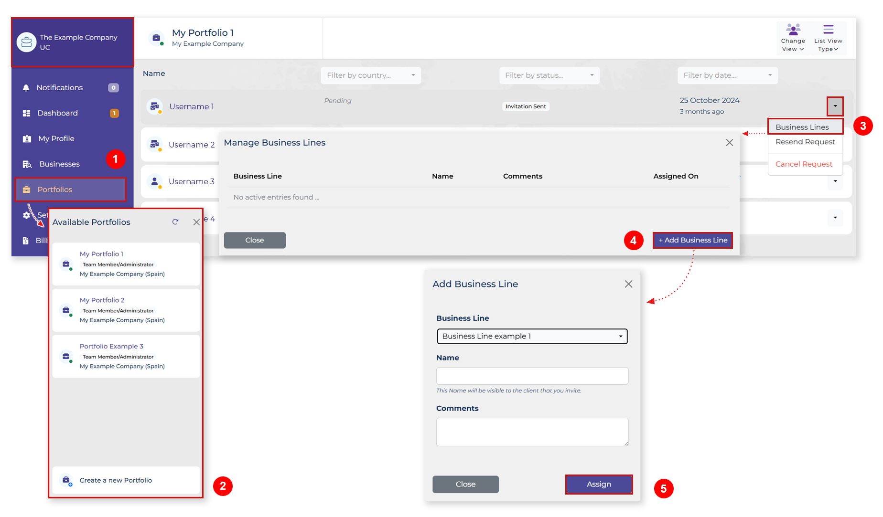Click the Name field in Add Business Line
This screenshot has width=883, height=517.
tap(532, 376)
